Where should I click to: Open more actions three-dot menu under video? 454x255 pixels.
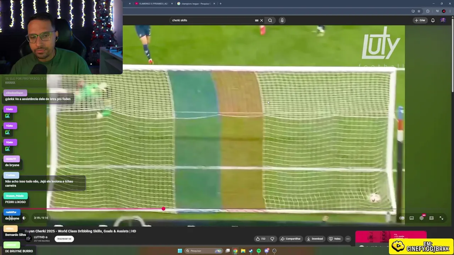tap(348, 239)
